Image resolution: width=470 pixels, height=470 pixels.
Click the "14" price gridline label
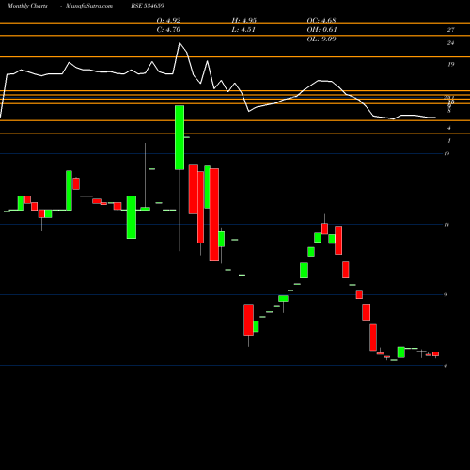[x=446, y=225]
